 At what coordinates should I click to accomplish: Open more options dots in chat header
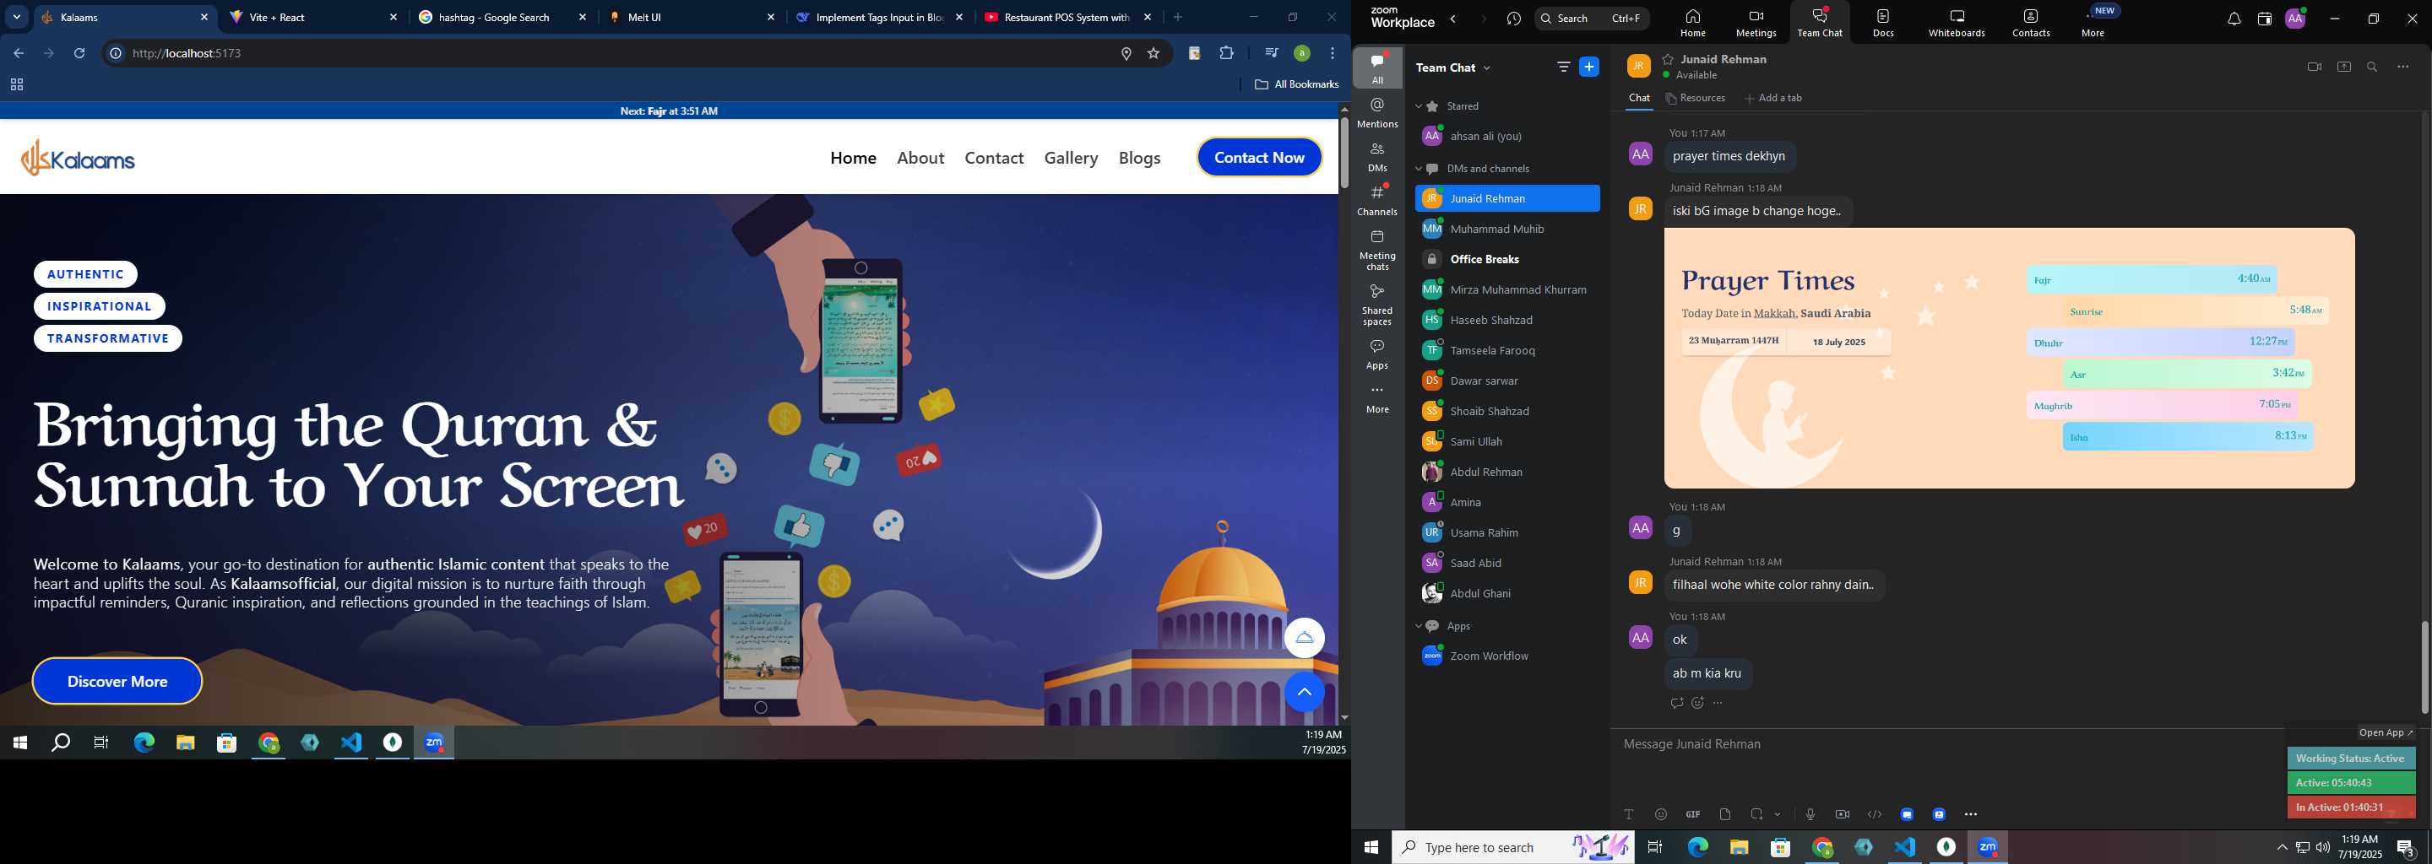pyautogui.click(x=2402, y=67)
